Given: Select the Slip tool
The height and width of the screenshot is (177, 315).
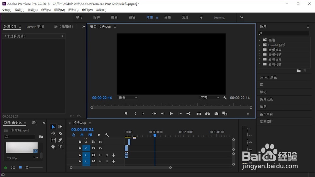Looking at the screenshot, I should 53,140.
